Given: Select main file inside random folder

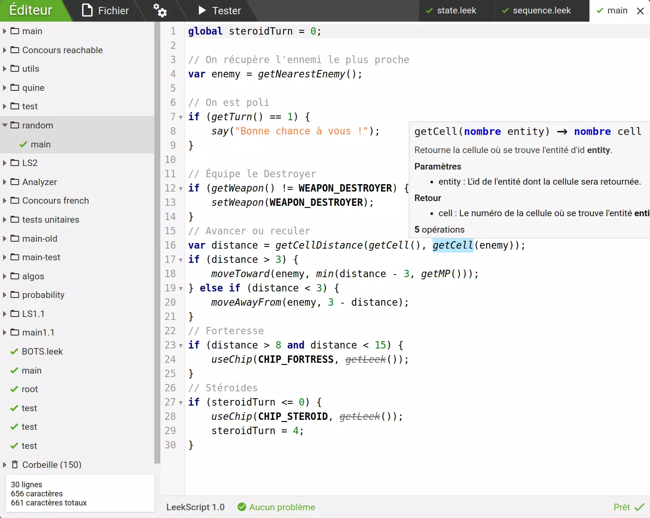Looking at the screenshot, I should pos(77,144).
